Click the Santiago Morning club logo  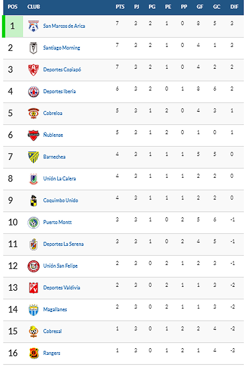point(33,48)
